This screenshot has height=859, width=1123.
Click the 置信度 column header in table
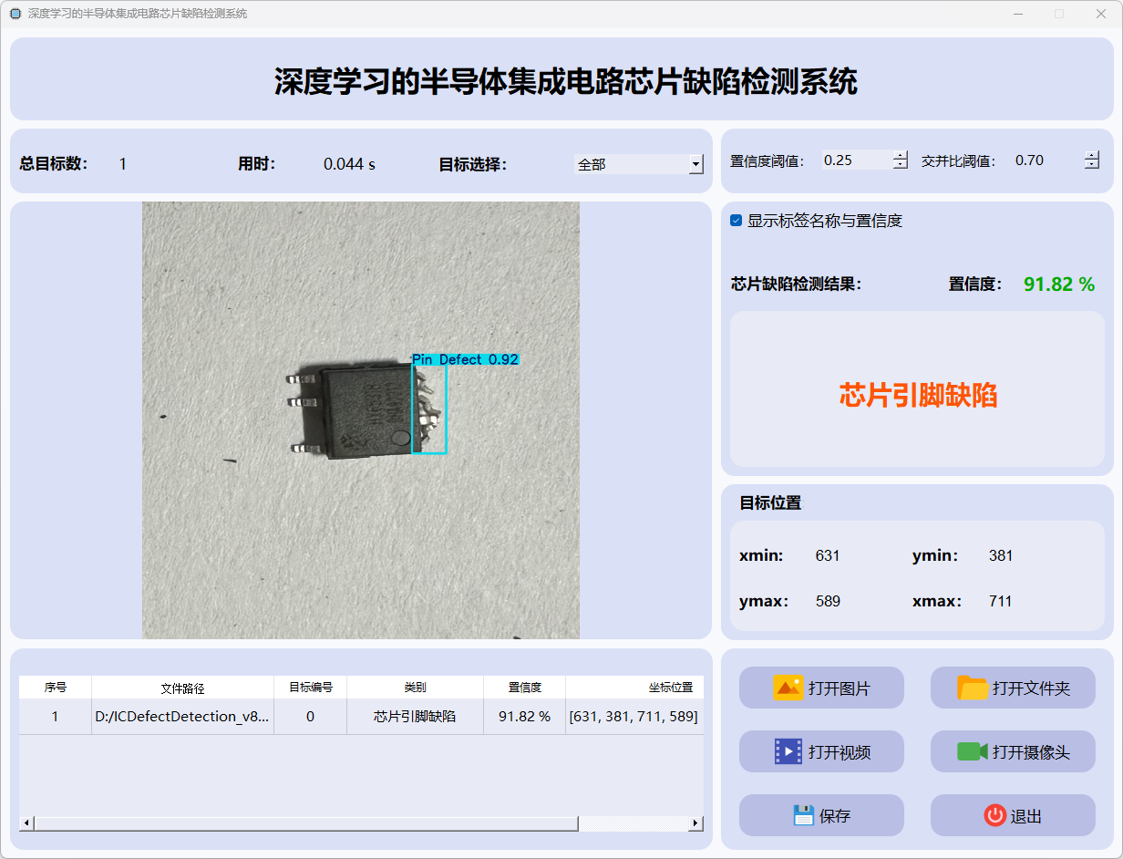[x=524, y=688]
